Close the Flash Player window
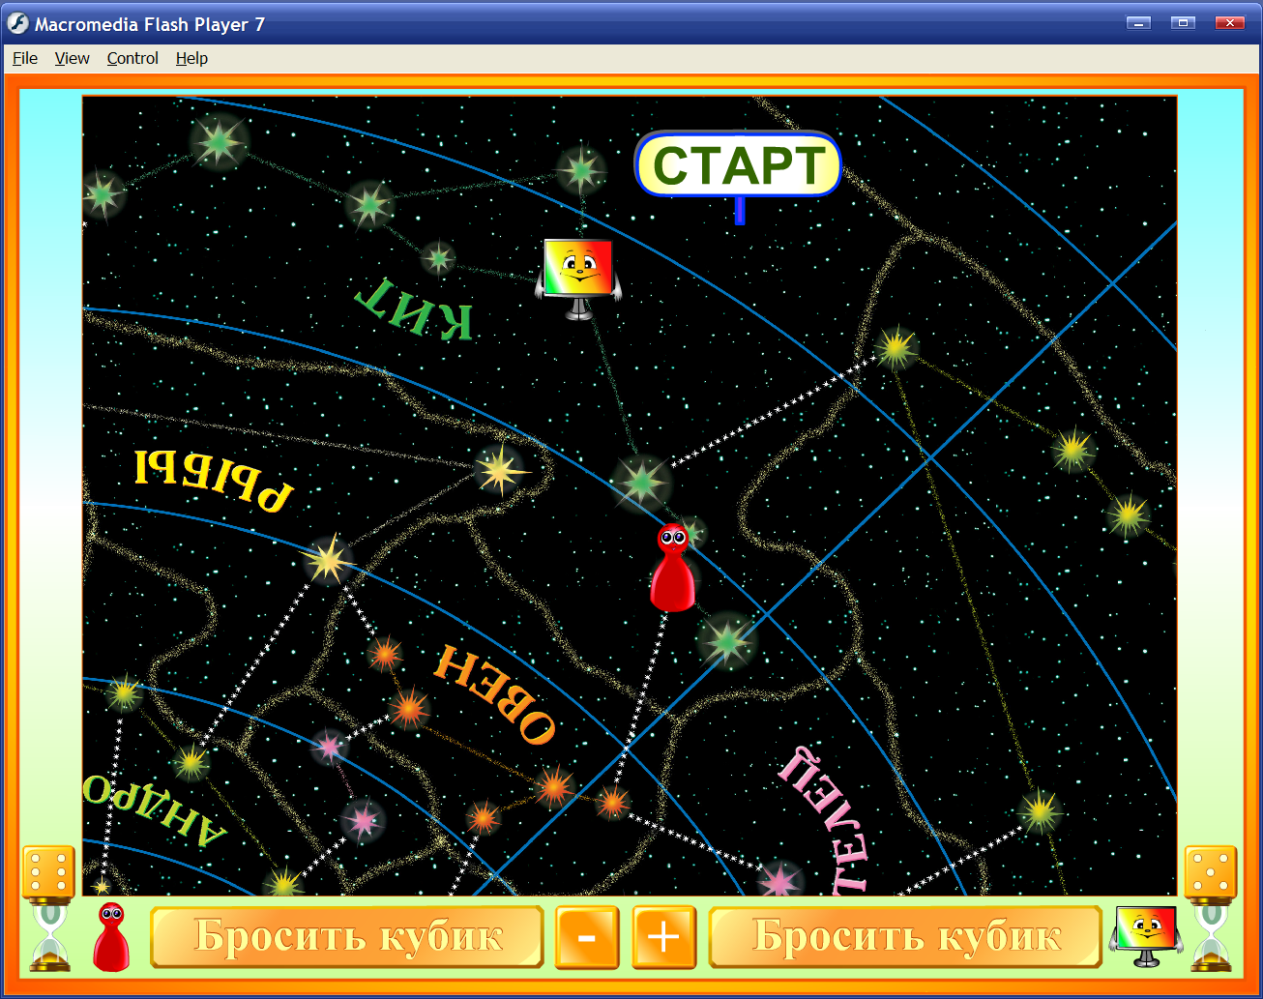The height and width of the screenshot is (999, 1263). pos(1230,23)
